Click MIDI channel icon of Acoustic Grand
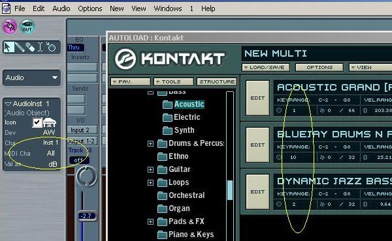Viewport: 392px width, 241px height. coord(279,110)
